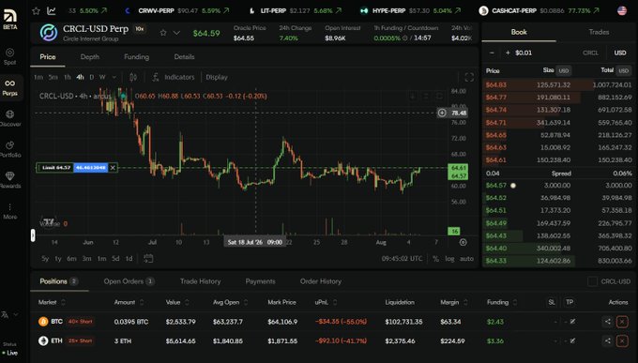
Task: Switch order book denomination to CRCL
Action: 590,53
